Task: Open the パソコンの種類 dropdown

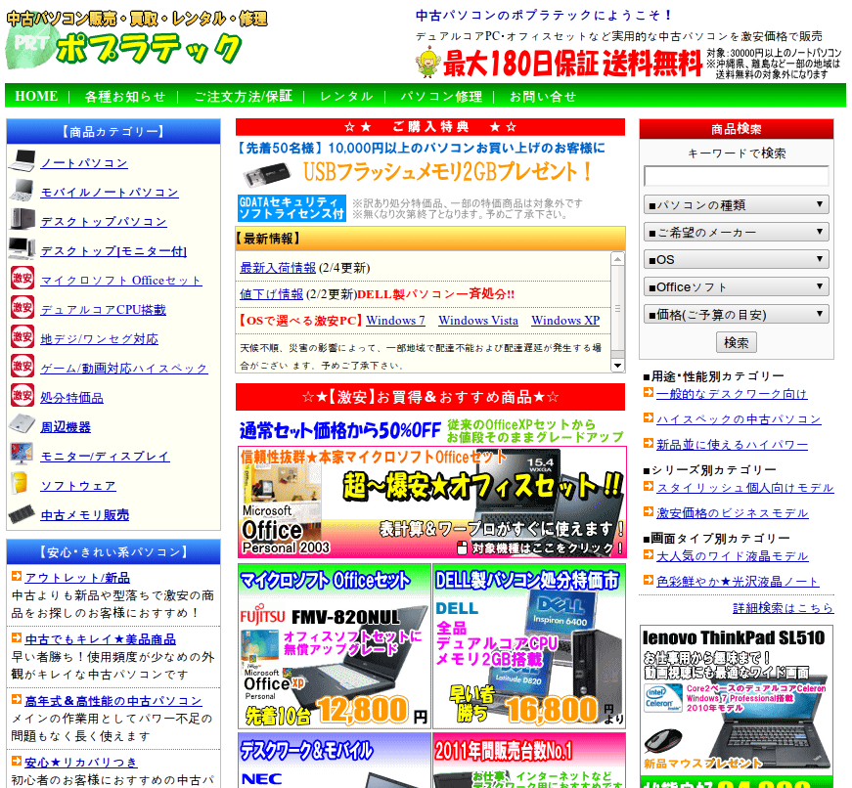Action: tap(736, 205)
